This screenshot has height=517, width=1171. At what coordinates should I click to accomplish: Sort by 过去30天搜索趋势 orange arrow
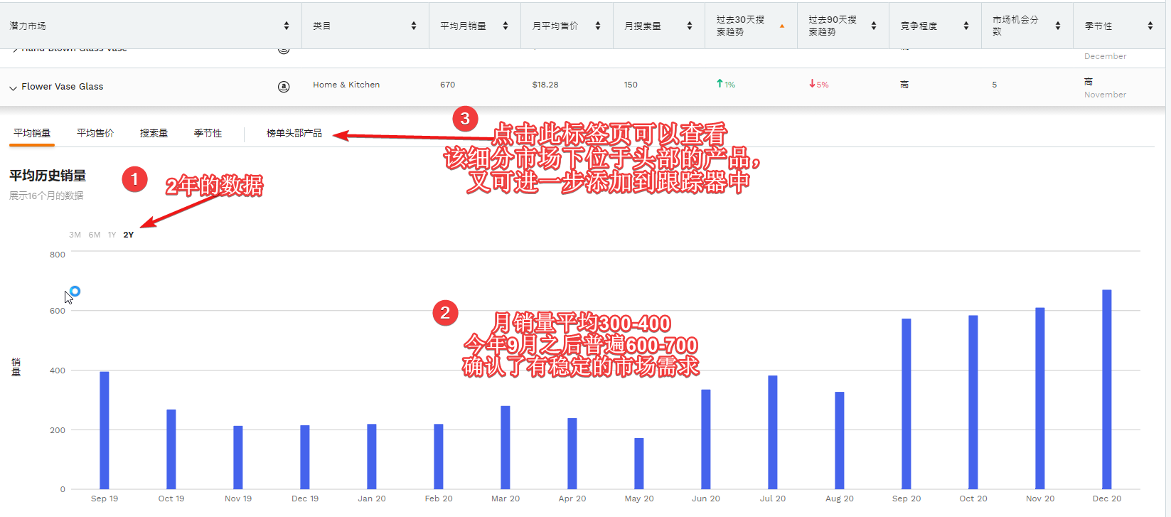coord(782,26)
